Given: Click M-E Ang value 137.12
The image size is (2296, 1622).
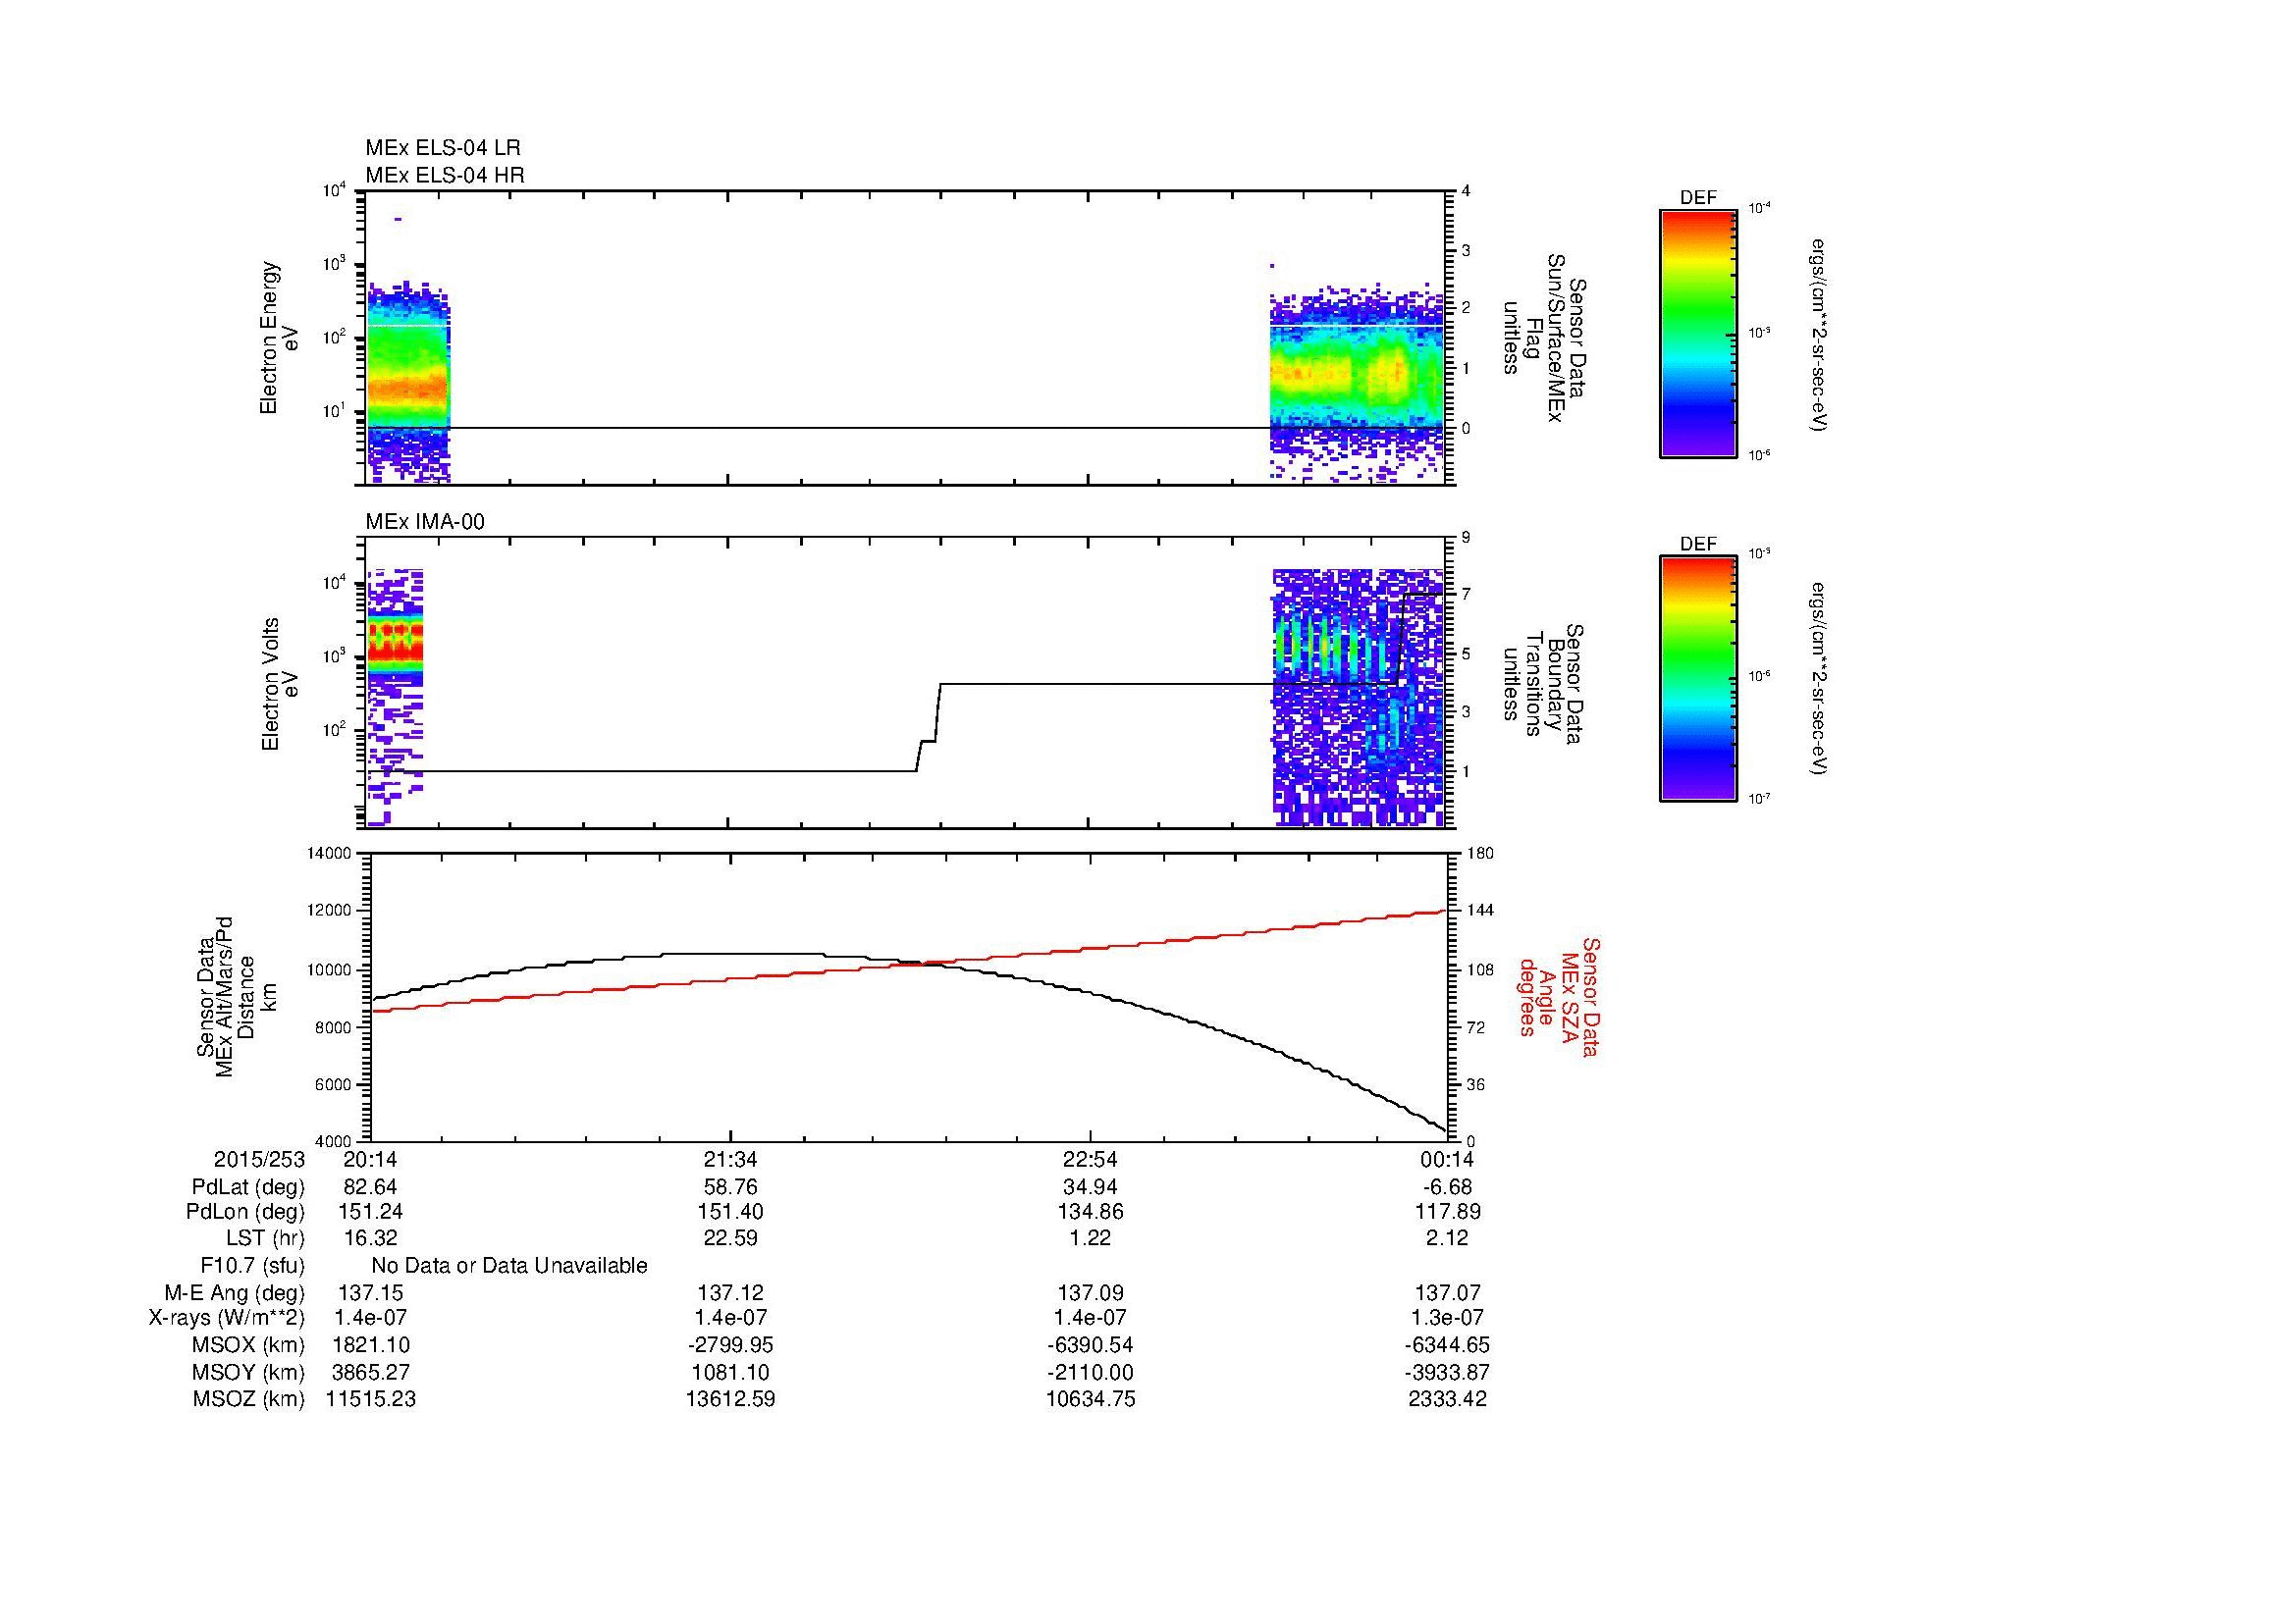Looking at the screenshot, I should coord(730,1292).
